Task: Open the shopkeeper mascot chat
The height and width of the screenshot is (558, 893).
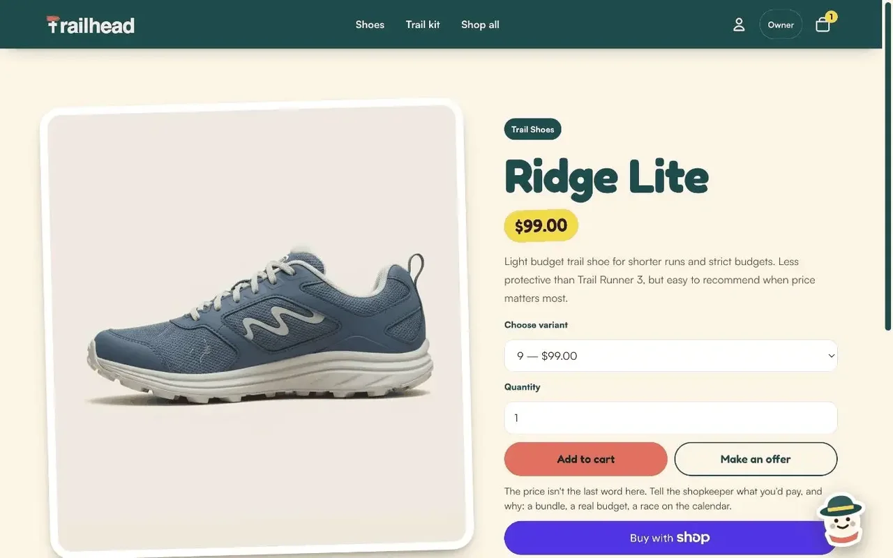Action: (841, 520)
